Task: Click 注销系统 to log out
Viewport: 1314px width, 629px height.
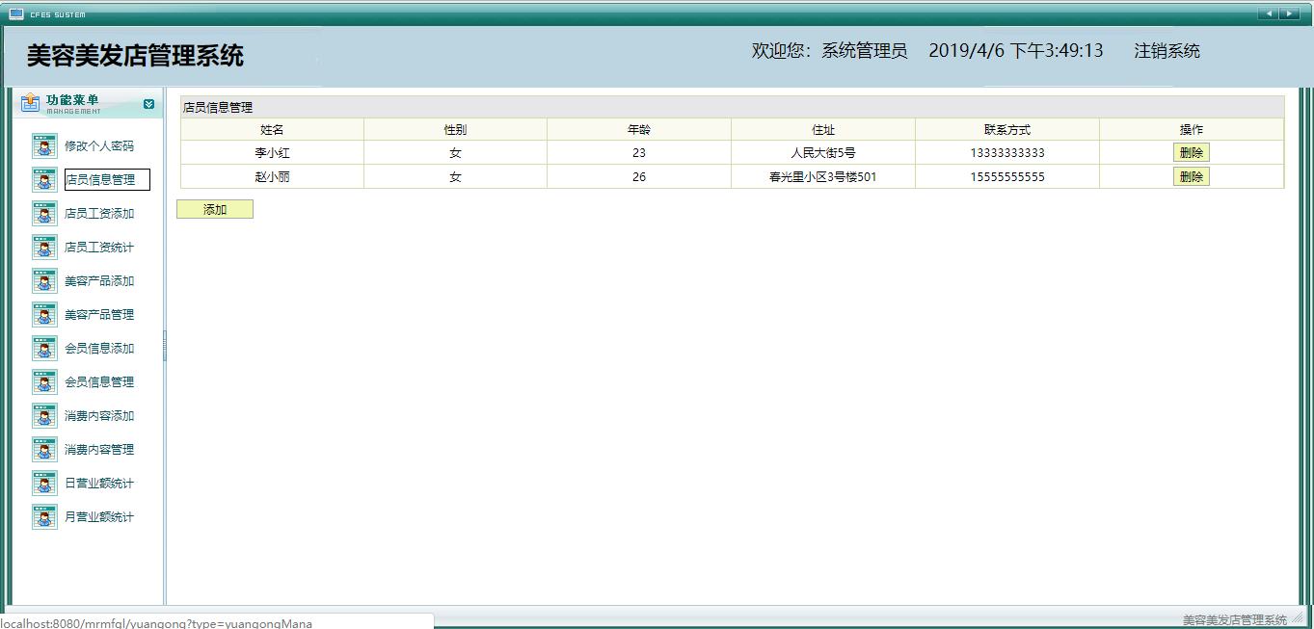Action: (x=1167, y=51)
